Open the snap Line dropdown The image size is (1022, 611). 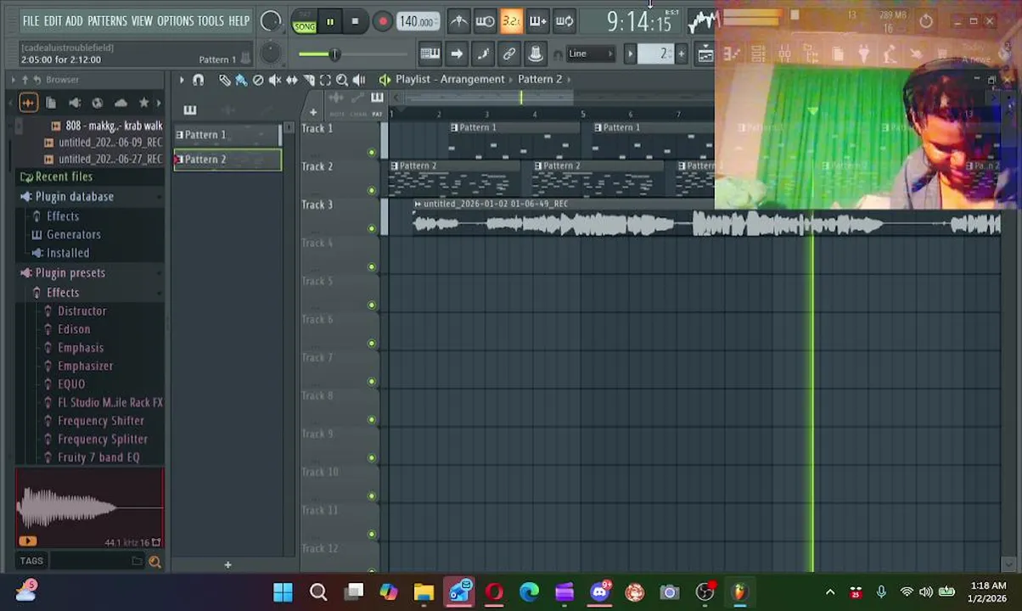point(590,54)
